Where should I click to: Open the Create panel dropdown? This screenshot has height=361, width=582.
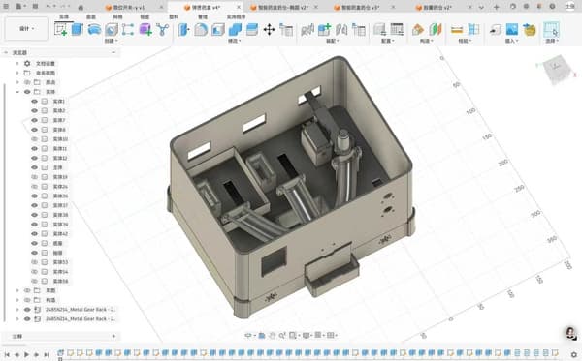click(111, 41)
